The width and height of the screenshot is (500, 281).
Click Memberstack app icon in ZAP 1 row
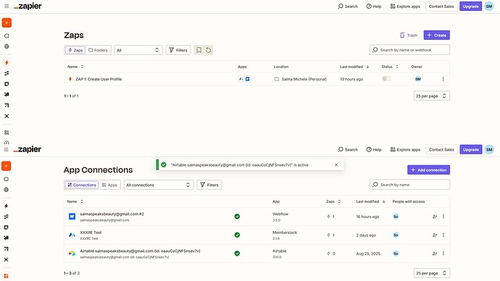click(241, 79)
